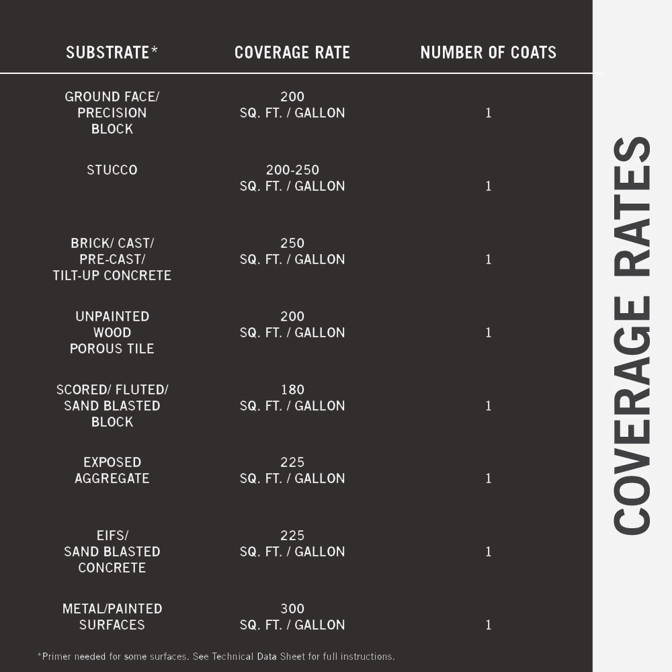The image size is (672, 672).
Task: Select the STUCCO substrate label
Action: click(x=112, y=170)
